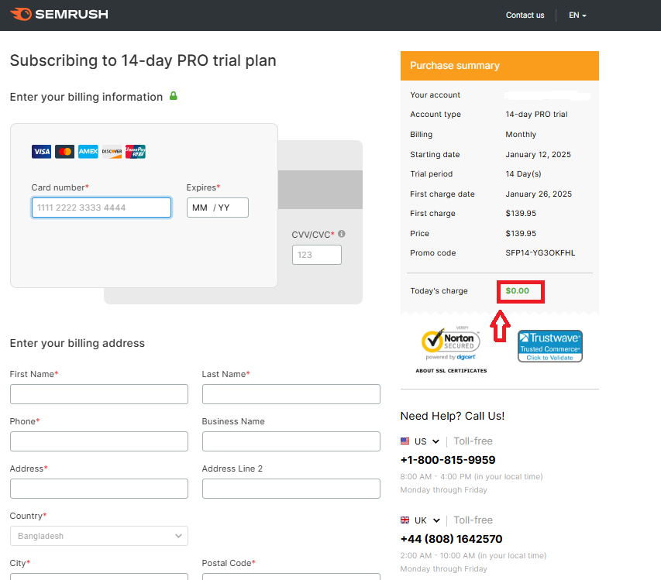Focus the Card number field

102,208
